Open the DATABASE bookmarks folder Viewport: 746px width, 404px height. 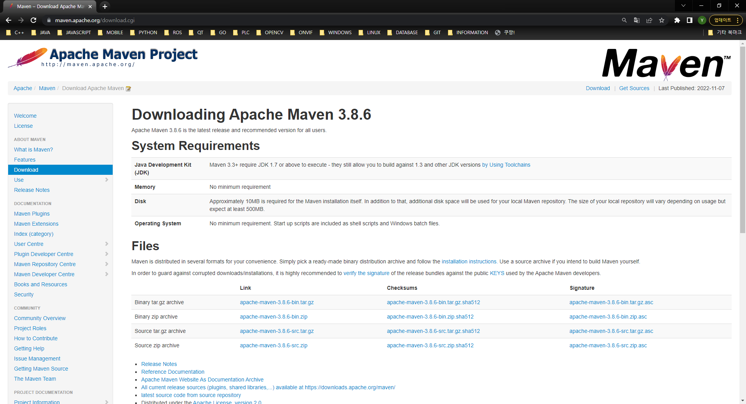403,33
